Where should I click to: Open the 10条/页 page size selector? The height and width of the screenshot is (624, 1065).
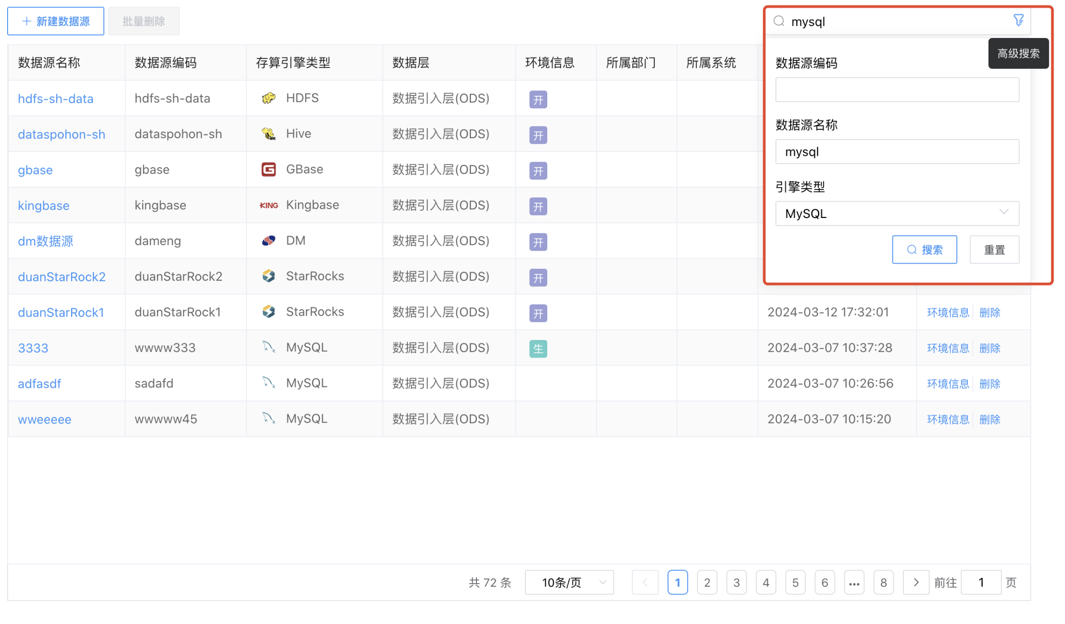[569, 582]
